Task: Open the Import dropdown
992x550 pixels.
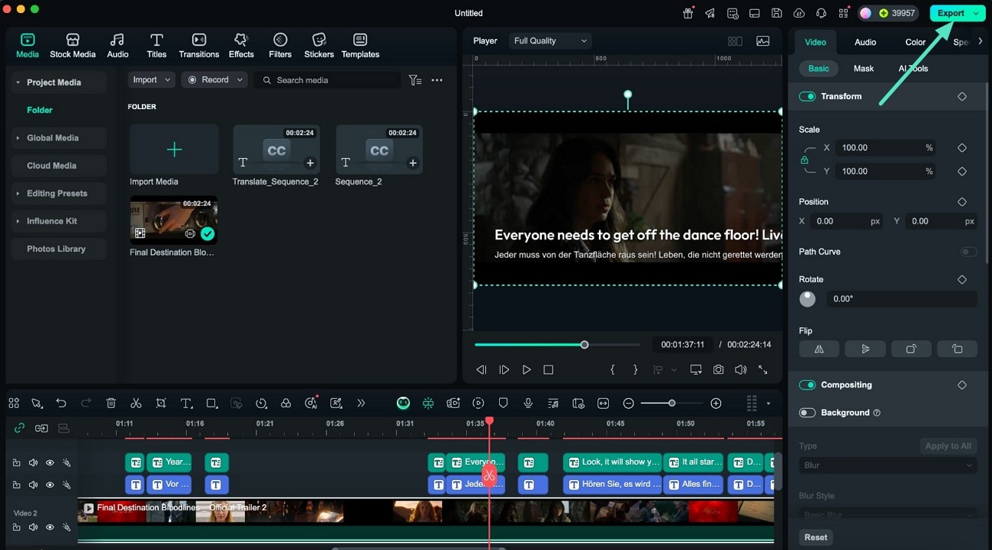Action: point(152,80)
